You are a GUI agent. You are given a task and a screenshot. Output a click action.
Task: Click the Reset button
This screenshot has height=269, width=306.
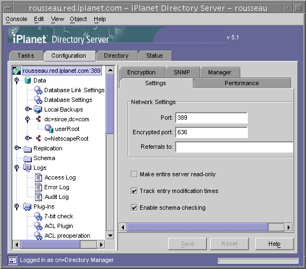pyautogui.click(x=229, y=244)
